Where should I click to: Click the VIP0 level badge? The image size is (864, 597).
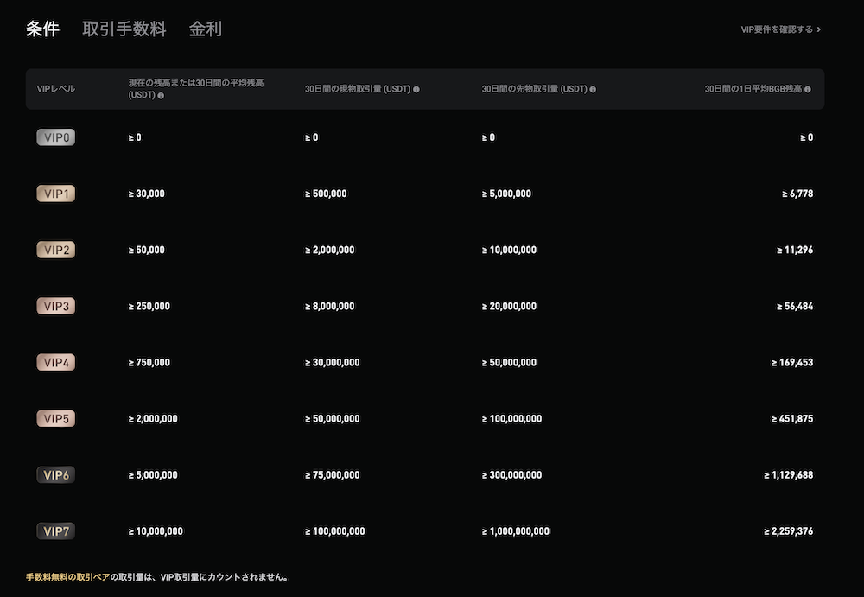55,137
